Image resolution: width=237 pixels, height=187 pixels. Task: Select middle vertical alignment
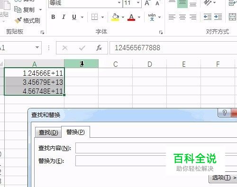pyautogui.click(x=182, y=3)
